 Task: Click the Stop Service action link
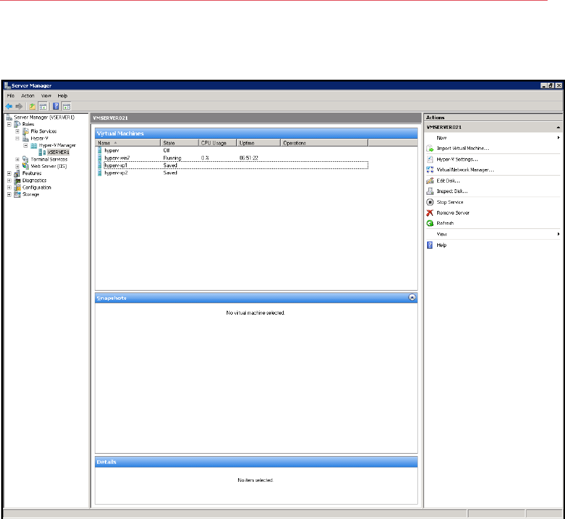click(450, 202)
